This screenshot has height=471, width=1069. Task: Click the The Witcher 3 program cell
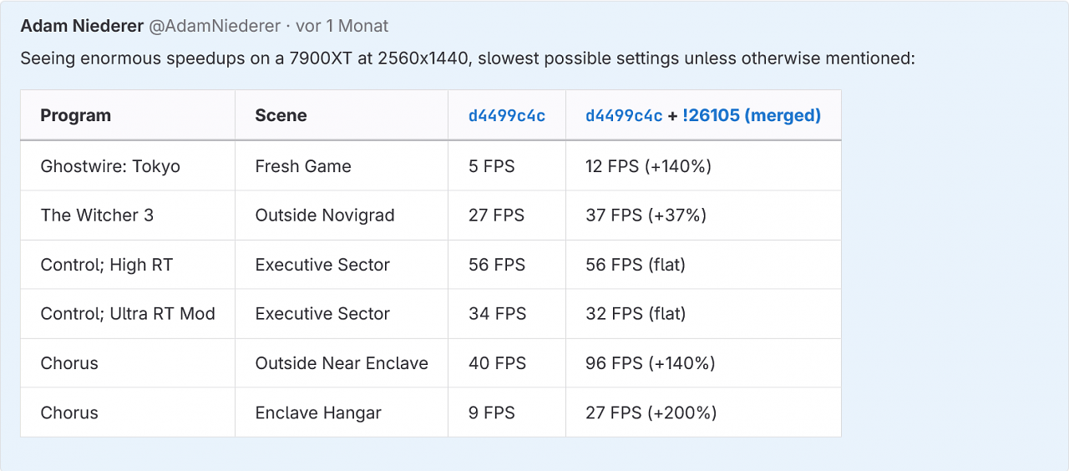128,215
